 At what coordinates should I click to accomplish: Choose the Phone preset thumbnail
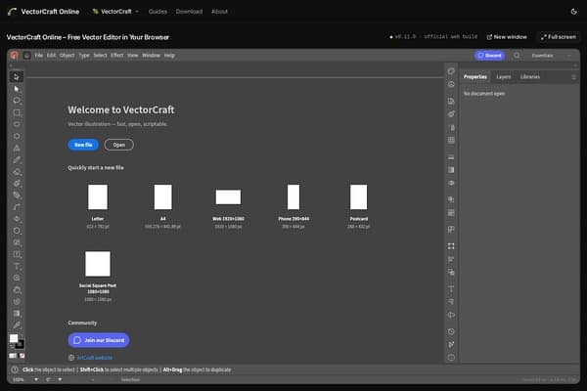coord(293,196)
